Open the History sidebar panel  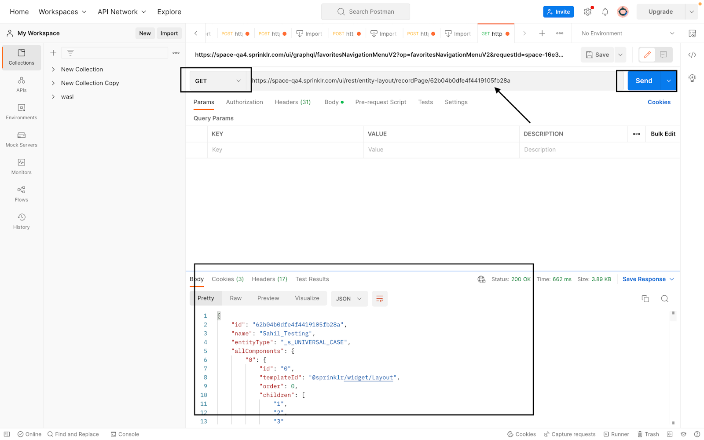tap(21, 221)
